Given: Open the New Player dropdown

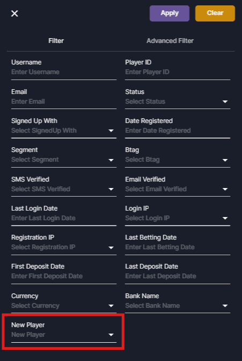Looking at the screenshot, I should click(64, 335).
